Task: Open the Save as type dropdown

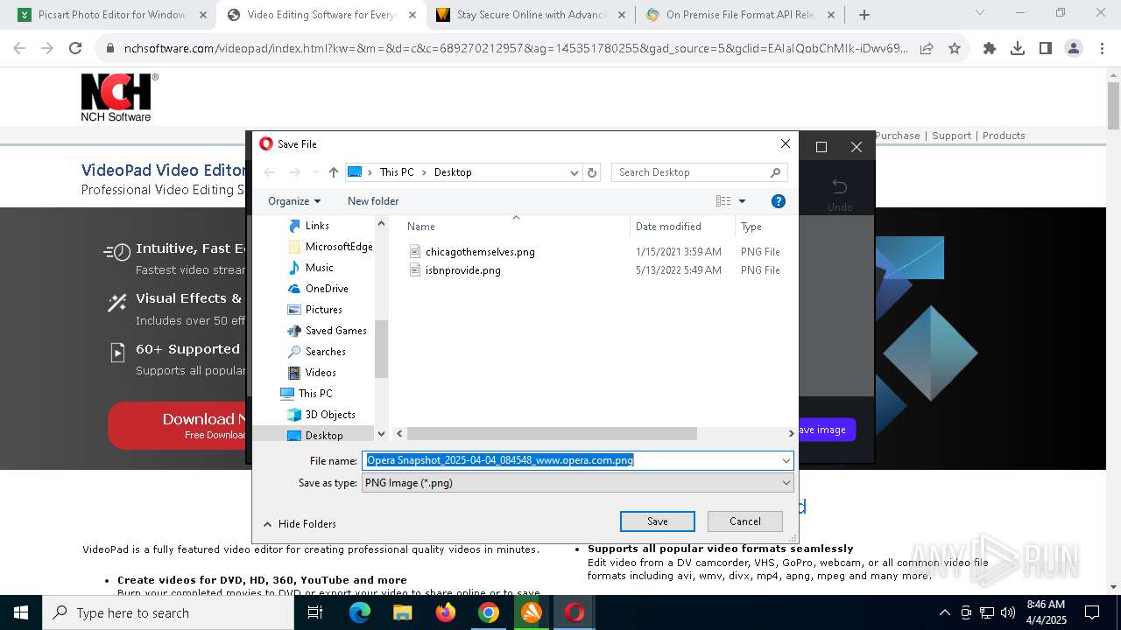Action: pyautogui.click(x=578, y=483)
